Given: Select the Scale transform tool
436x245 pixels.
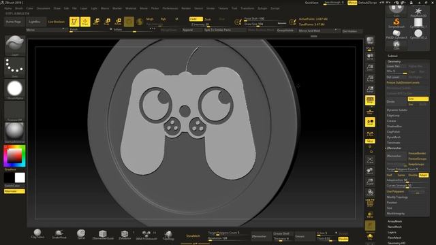Looking at the screenshot, I should [107, 22].
